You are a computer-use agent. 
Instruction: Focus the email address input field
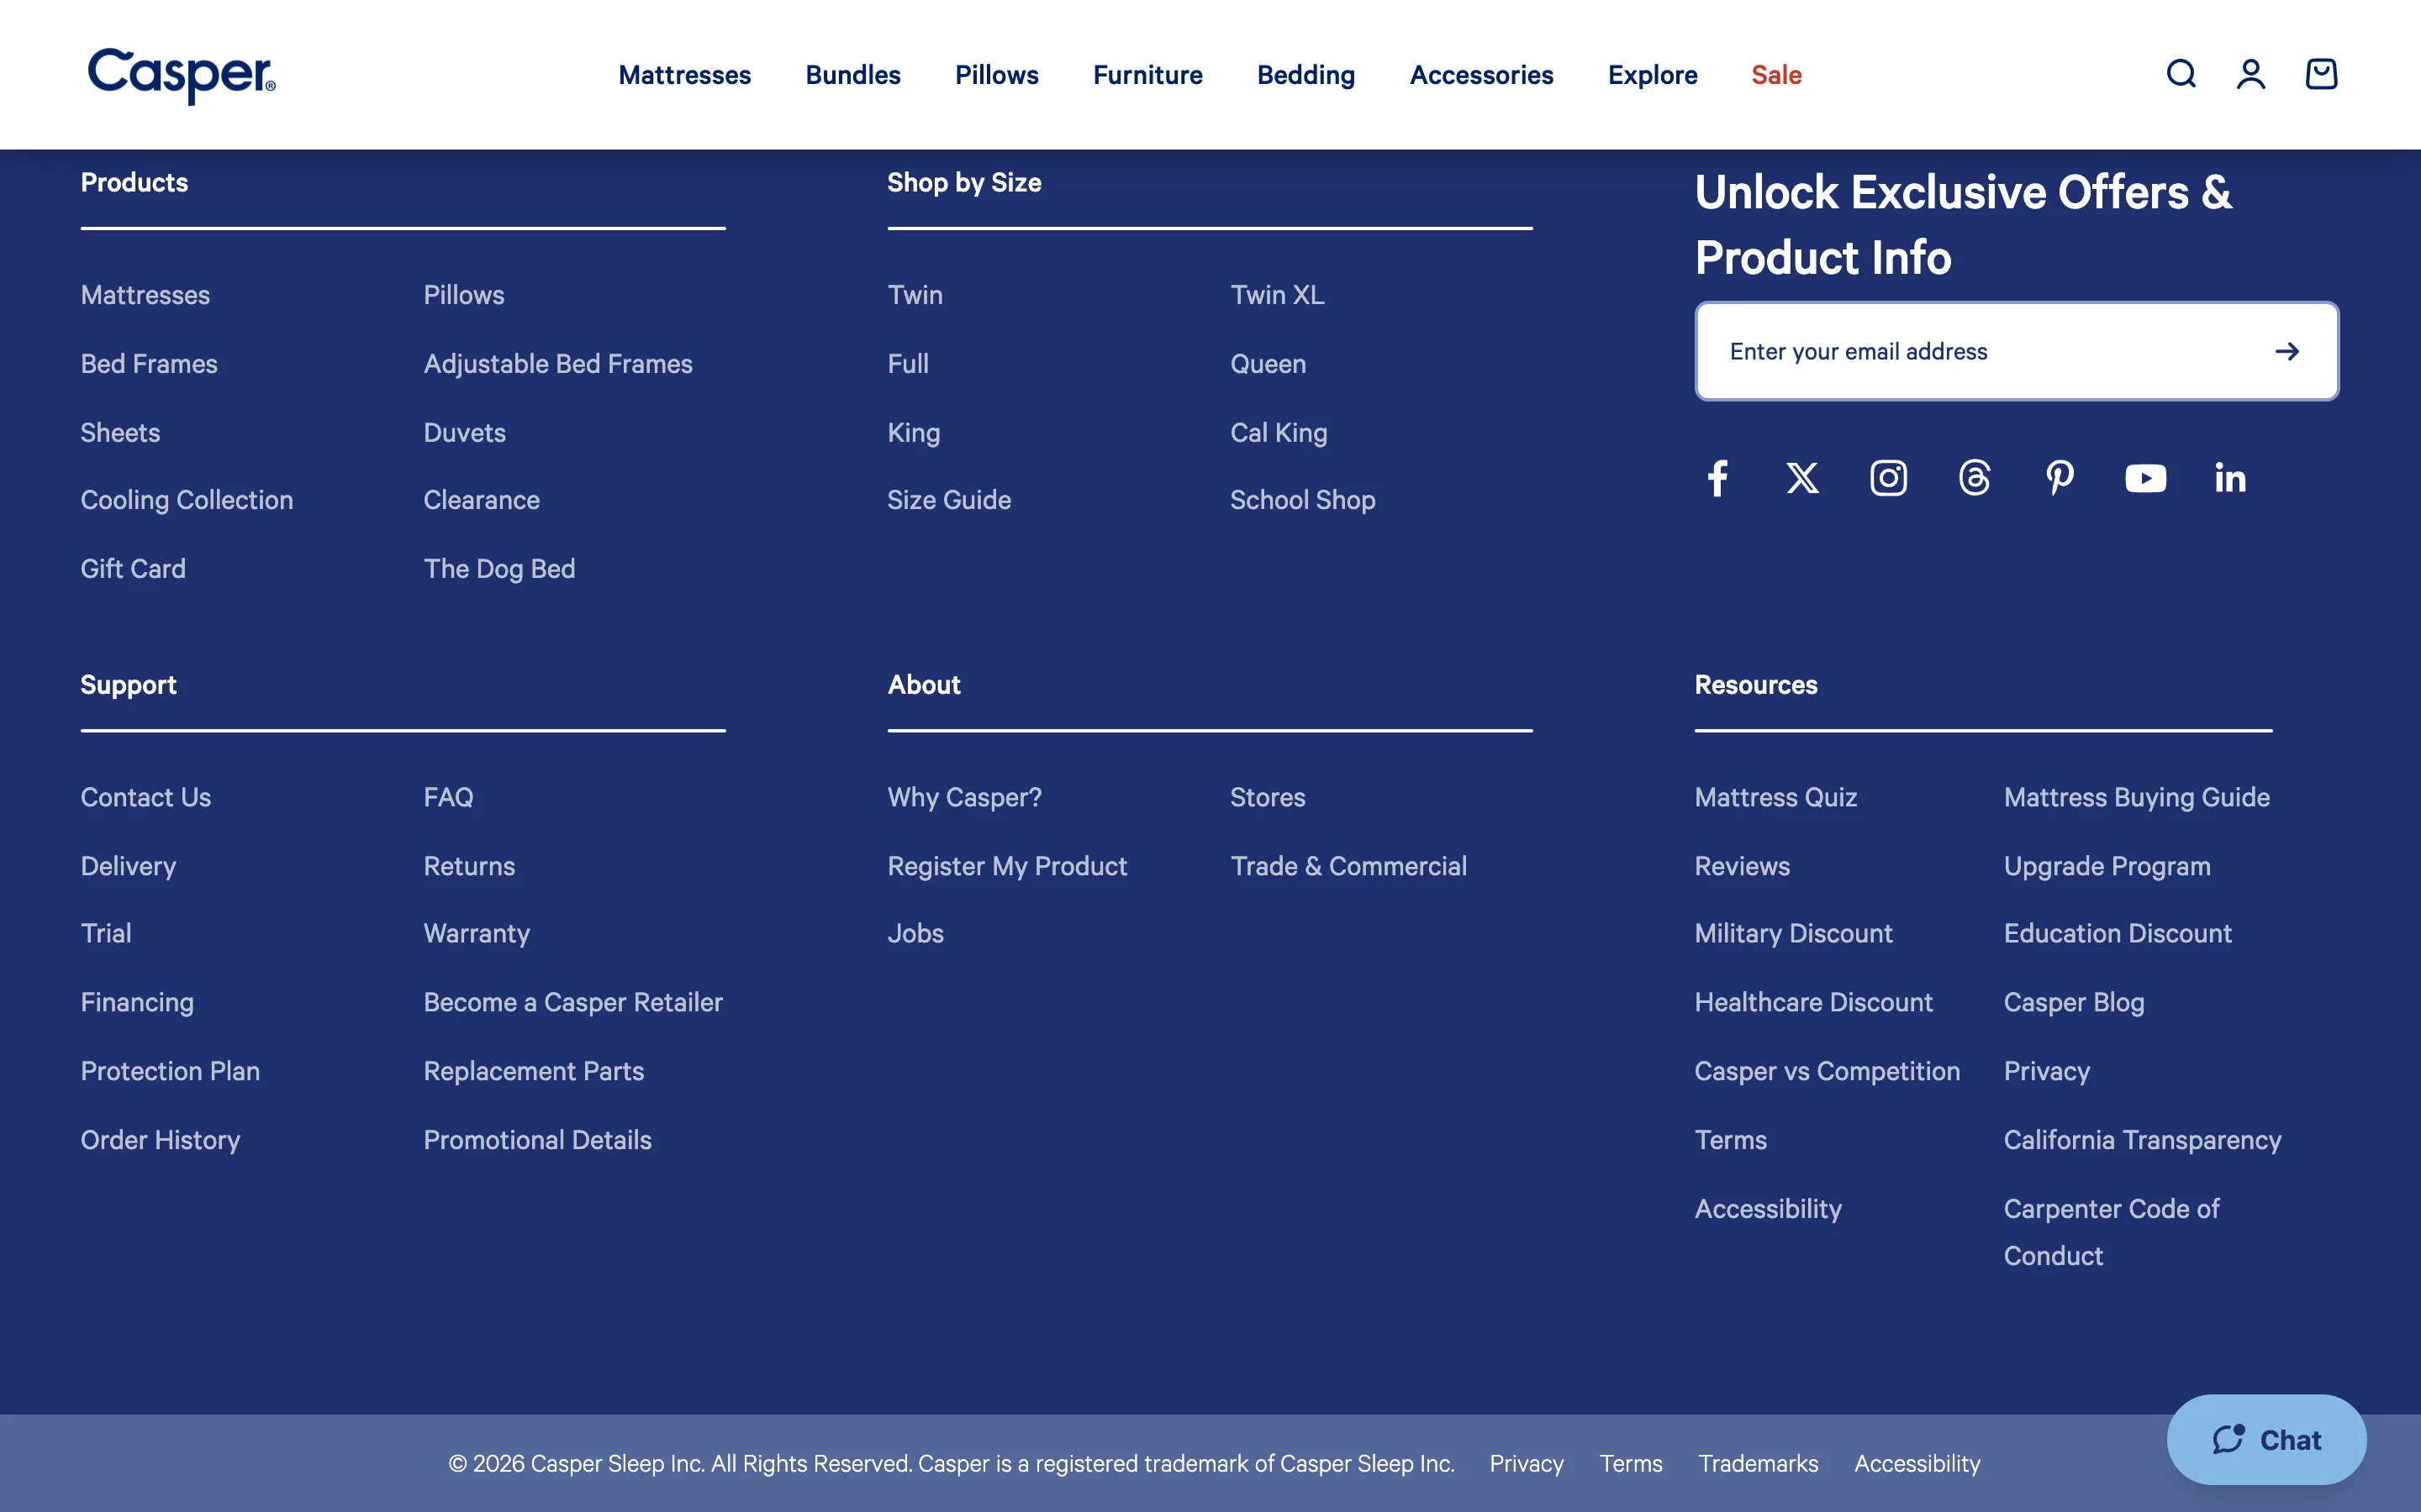tap(2017, 351)
